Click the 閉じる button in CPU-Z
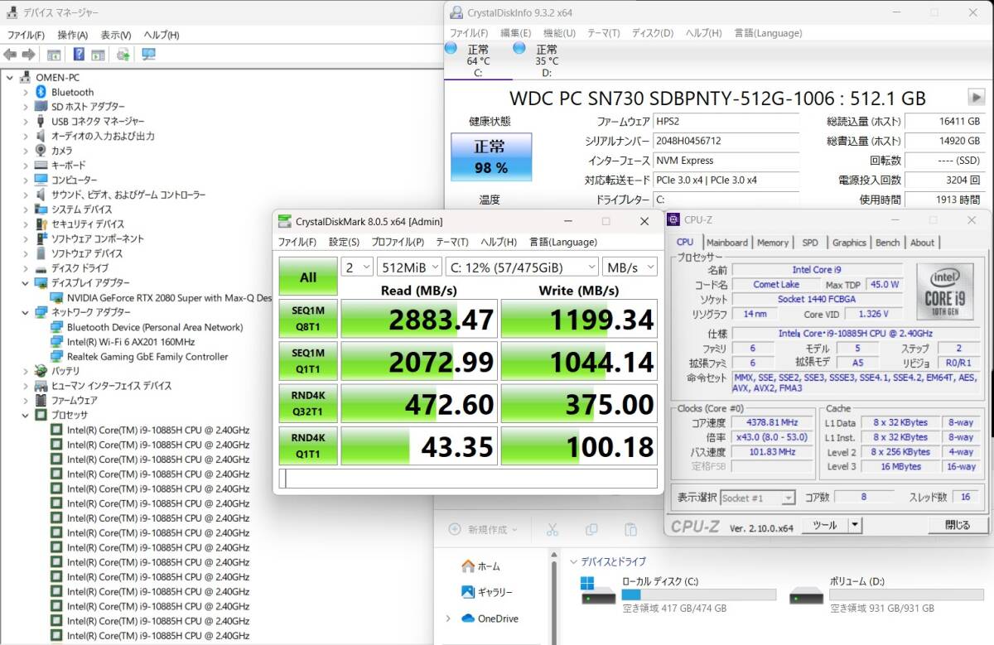 pyautogui.click(x=957, y=525)
